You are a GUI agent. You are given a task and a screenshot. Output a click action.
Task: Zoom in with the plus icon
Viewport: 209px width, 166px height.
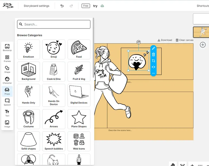point(192,165)
